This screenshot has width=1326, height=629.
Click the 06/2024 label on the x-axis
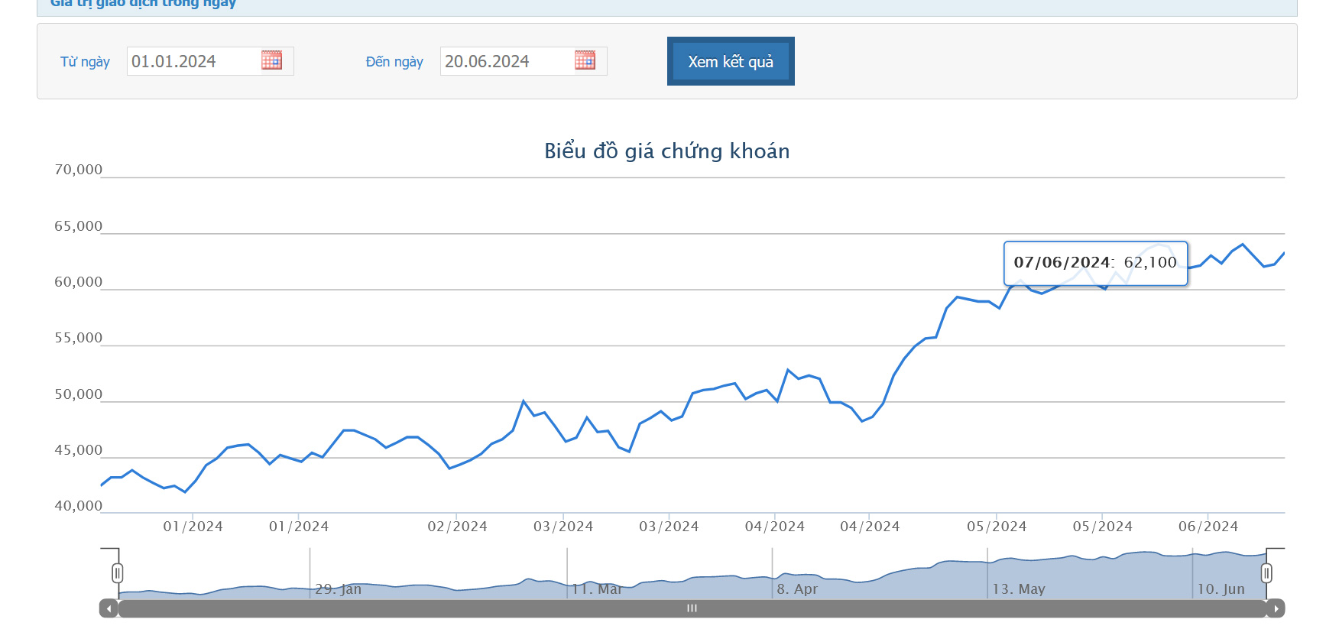1208,527
